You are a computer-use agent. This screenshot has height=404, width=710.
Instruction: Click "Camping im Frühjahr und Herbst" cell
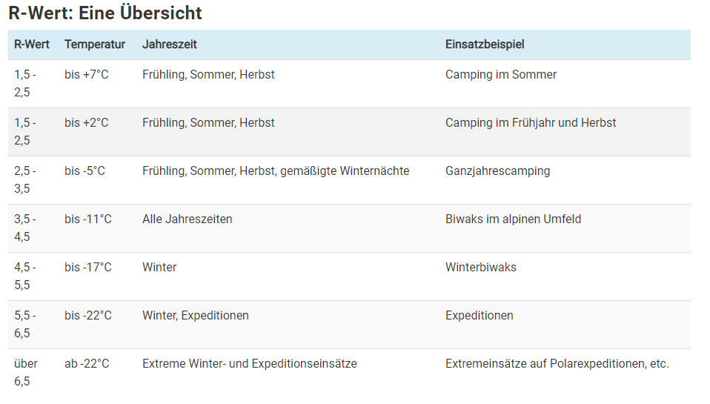click(531, 123)
